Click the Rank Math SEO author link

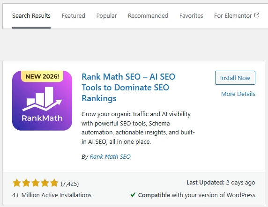110,156
